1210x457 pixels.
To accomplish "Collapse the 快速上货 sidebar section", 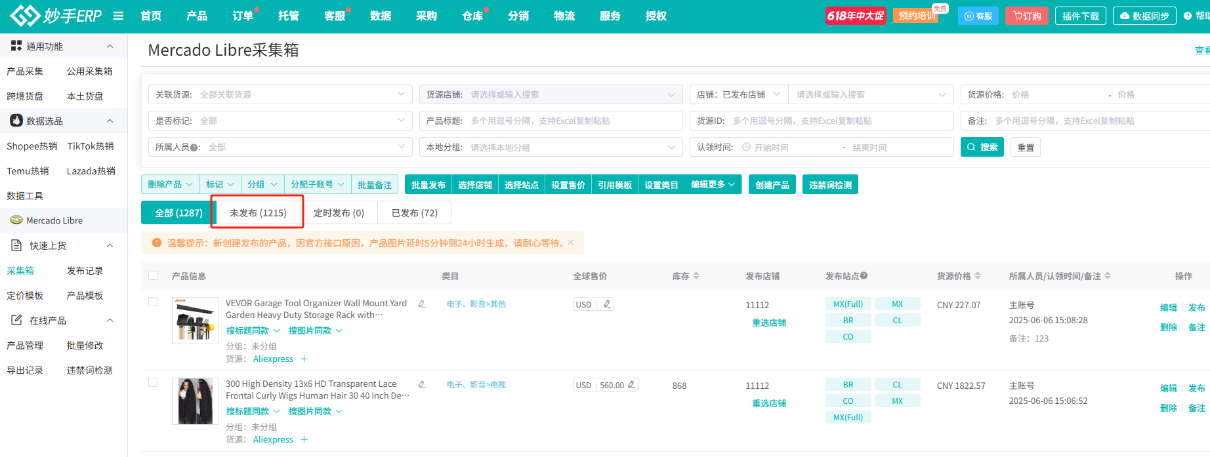I will pos(110,245).
